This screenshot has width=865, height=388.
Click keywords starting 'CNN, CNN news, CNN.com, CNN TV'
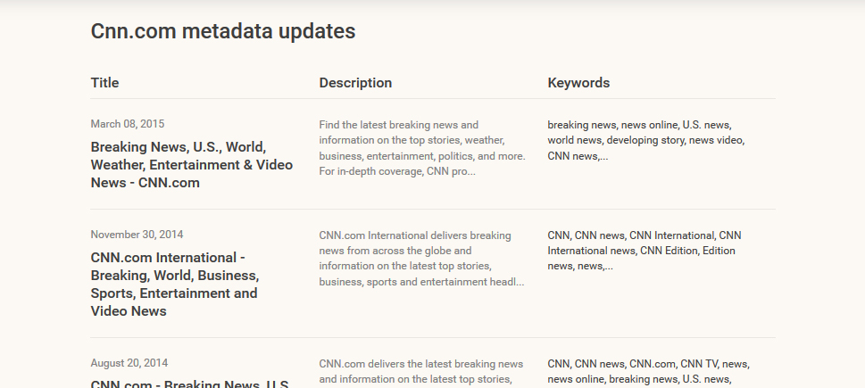point(647,364)
